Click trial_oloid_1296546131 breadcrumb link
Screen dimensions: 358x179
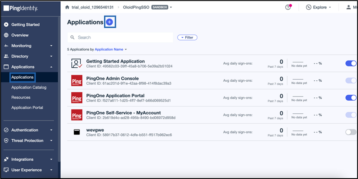(93, 7)
